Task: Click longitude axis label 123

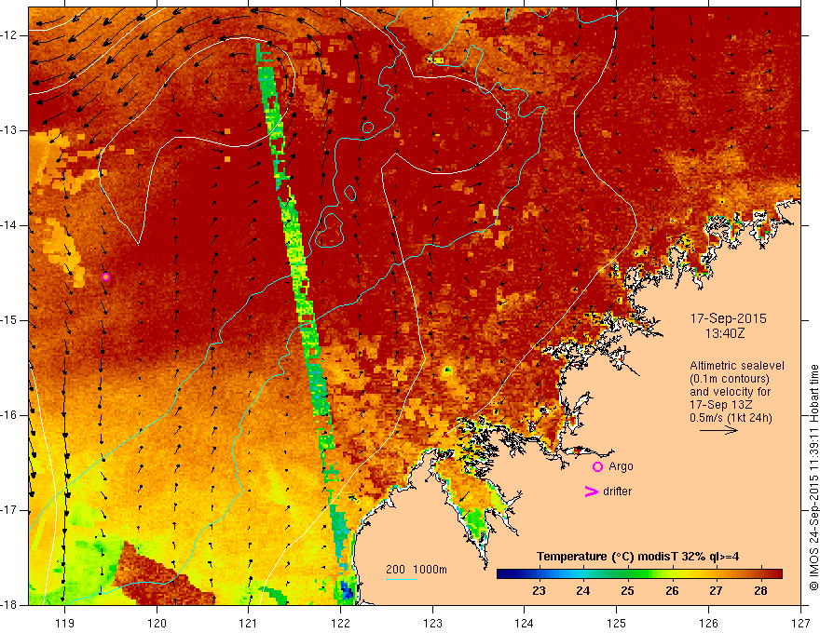Action: 432,623
